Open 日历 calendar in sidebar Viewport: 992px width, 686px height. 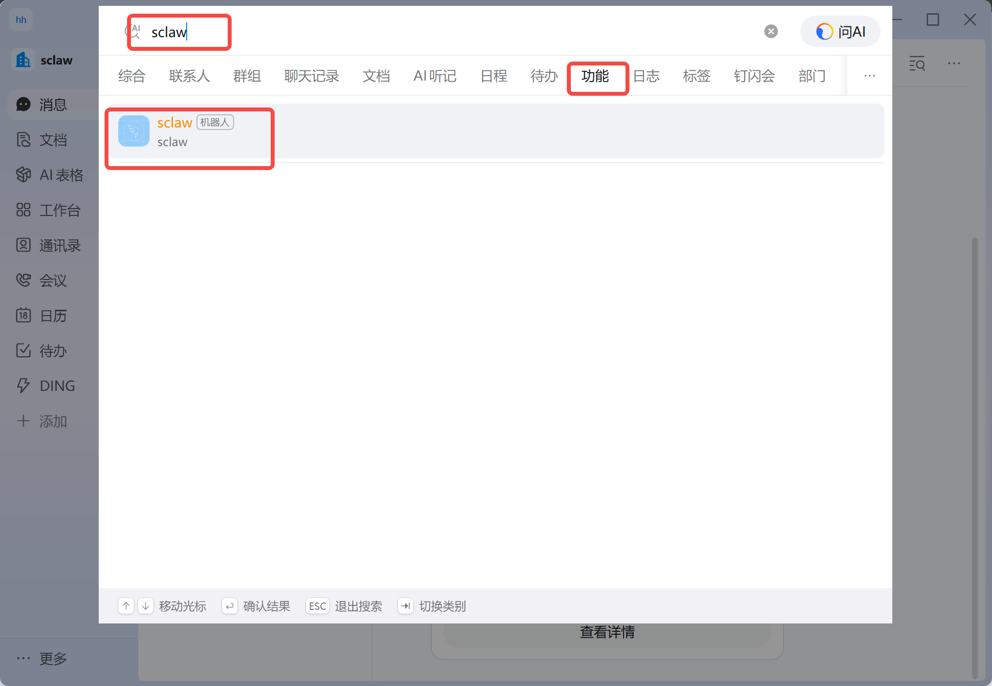(x=52, y=316)
